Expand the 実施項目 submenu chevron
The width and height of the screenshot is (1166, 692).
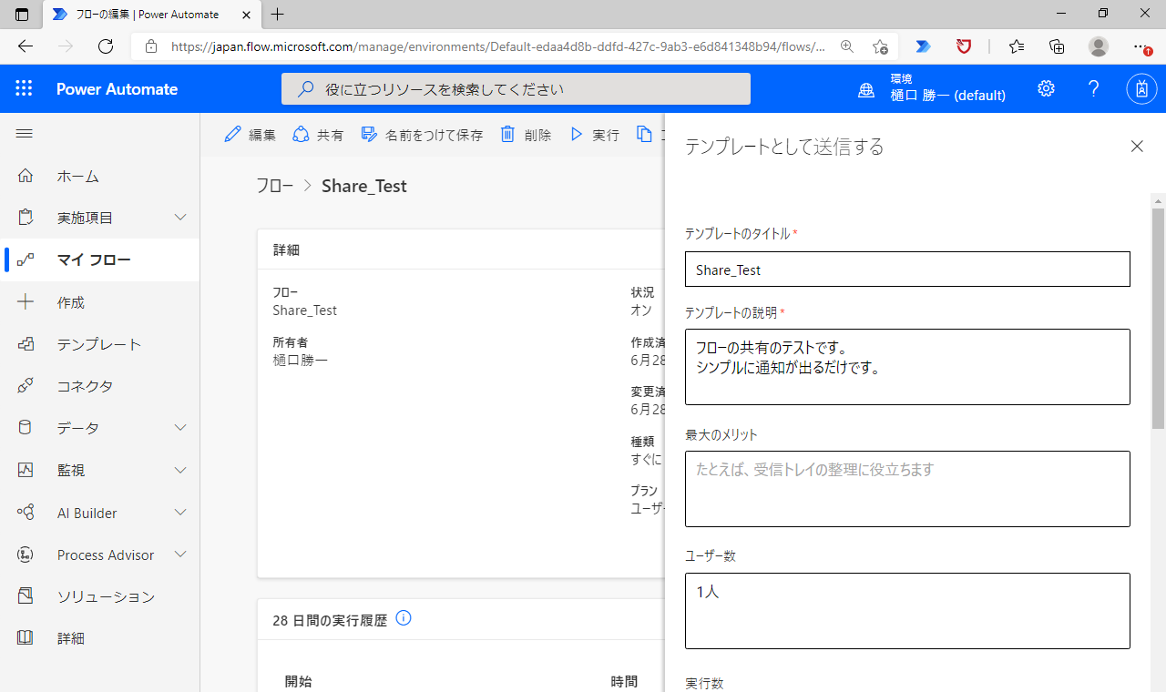tap(180, 218)
